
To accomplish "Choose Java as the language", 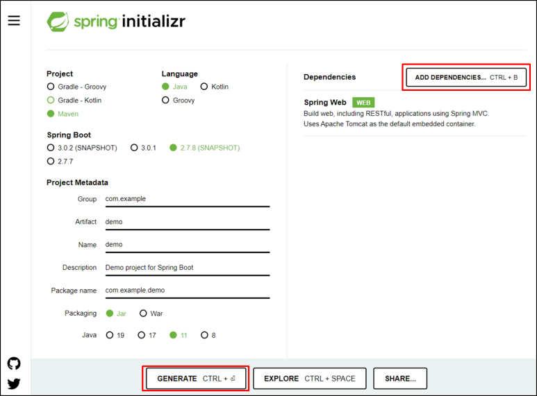I will (174, 87).
